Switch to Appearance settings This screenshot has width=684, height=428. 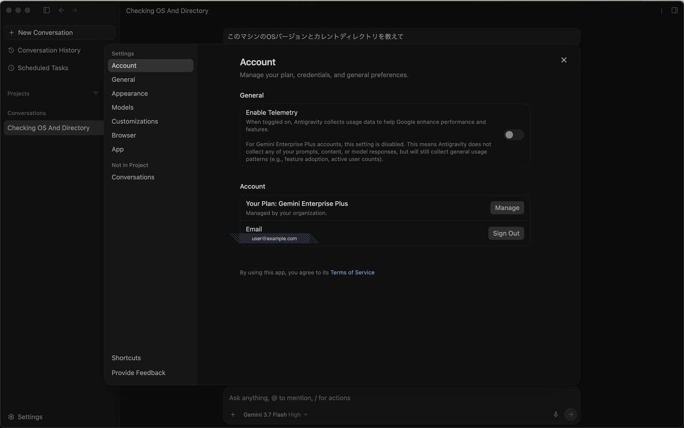[x=150, y=94]
